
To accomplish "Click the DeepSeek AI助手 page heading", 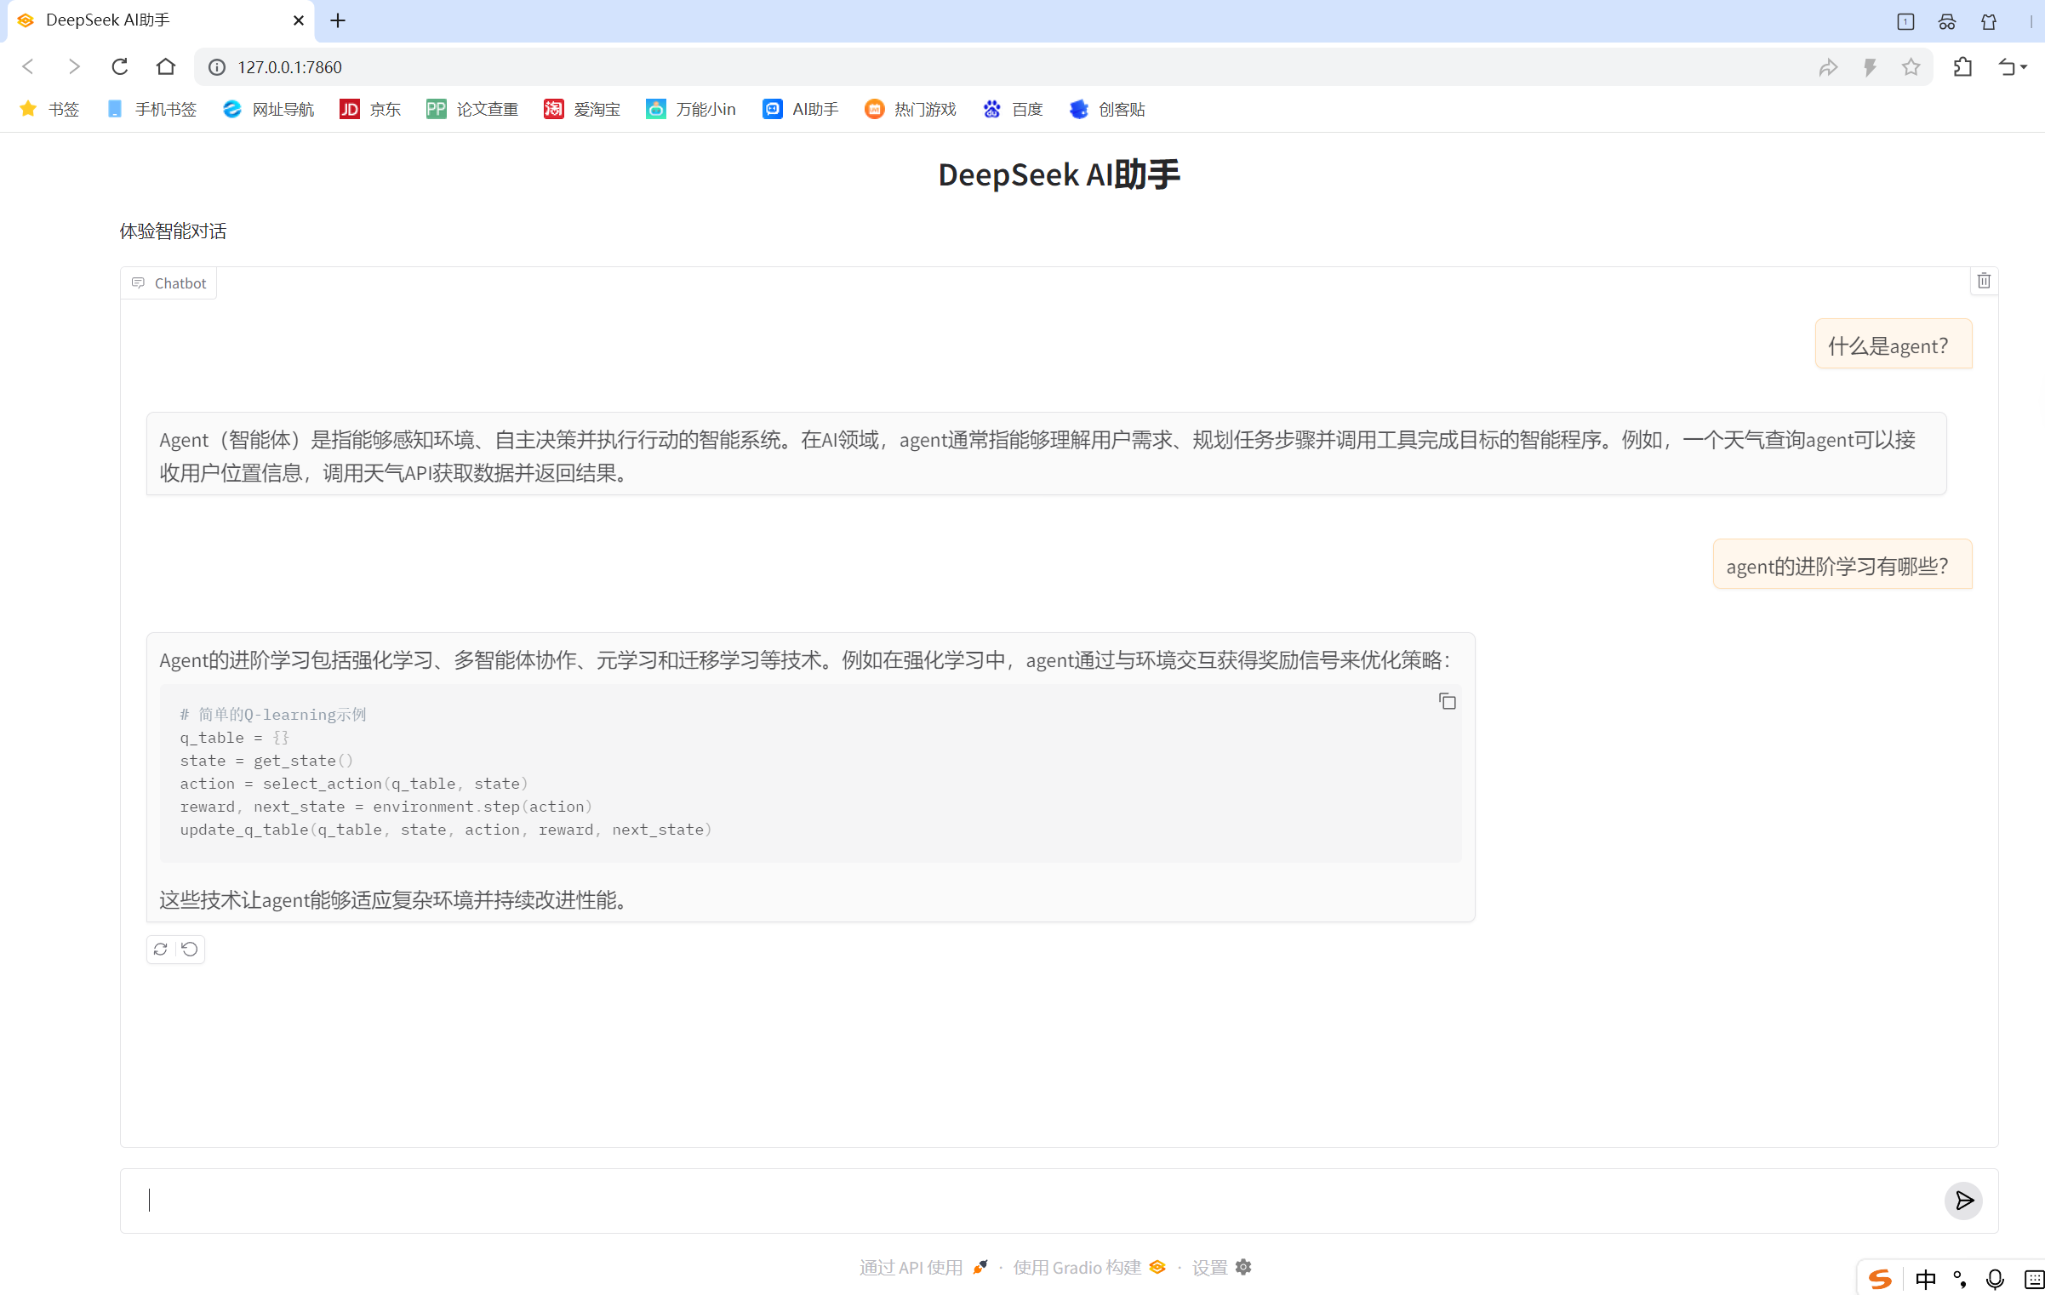I will coord(1059,174).
